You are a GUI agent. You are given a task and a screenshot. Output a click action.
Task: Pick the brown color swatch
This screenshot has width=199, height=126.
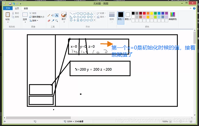141,17
